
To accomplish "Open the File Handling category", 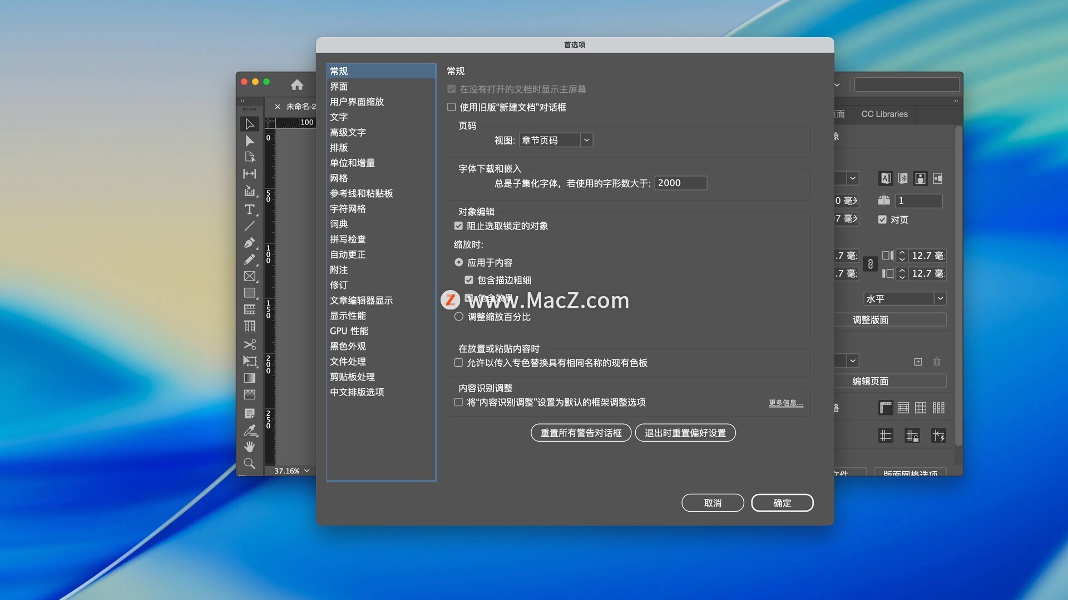I will [x=381, y=362].
